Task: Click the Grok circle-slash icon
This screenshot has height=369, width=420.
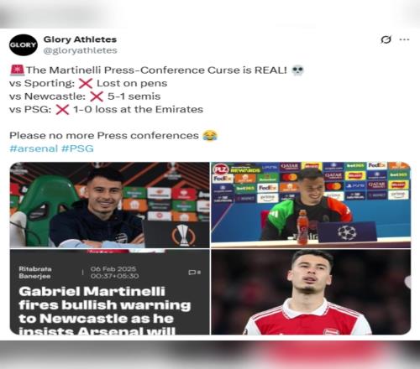Action: [x=386, y=39]
